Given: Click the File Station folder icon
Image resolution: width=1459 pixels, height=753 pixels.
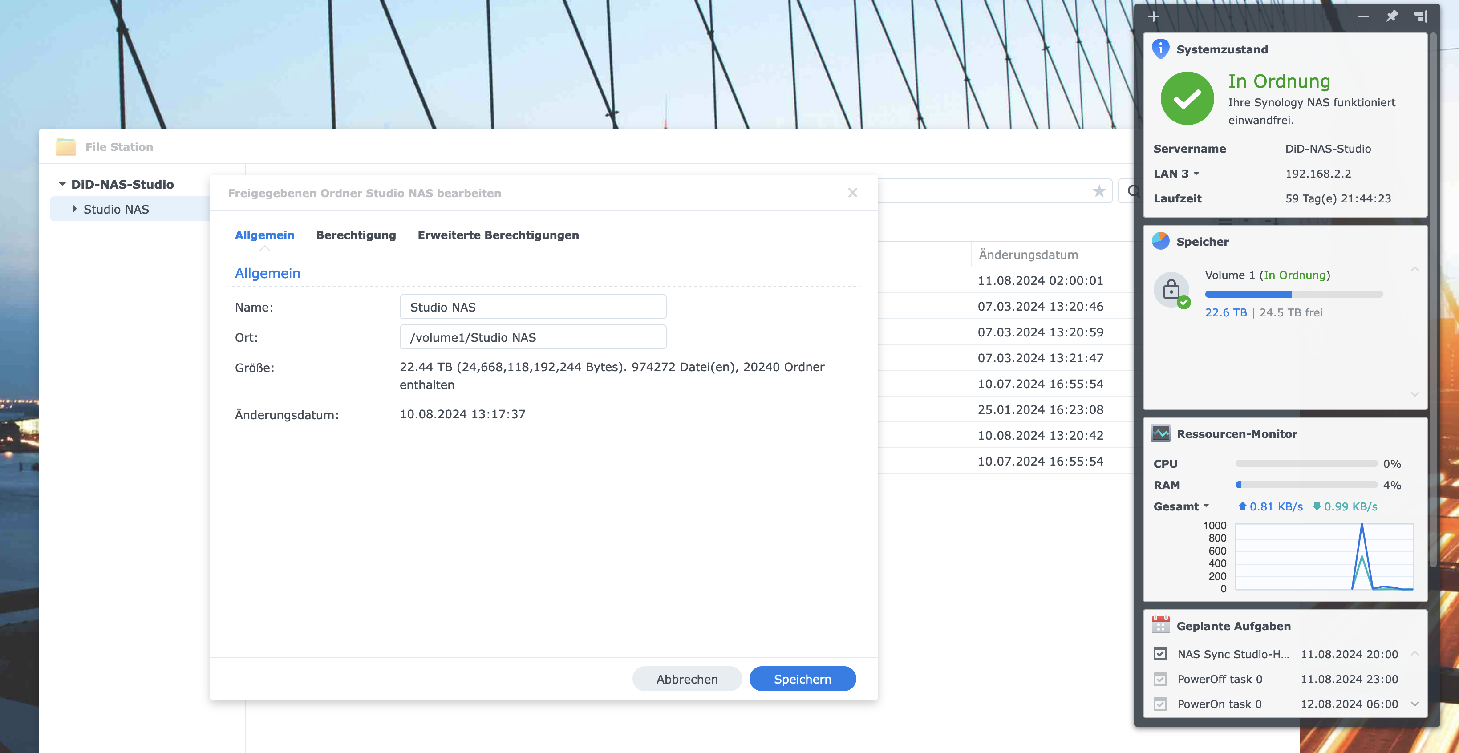Looking at the screenshot, I should pos(66,146).
